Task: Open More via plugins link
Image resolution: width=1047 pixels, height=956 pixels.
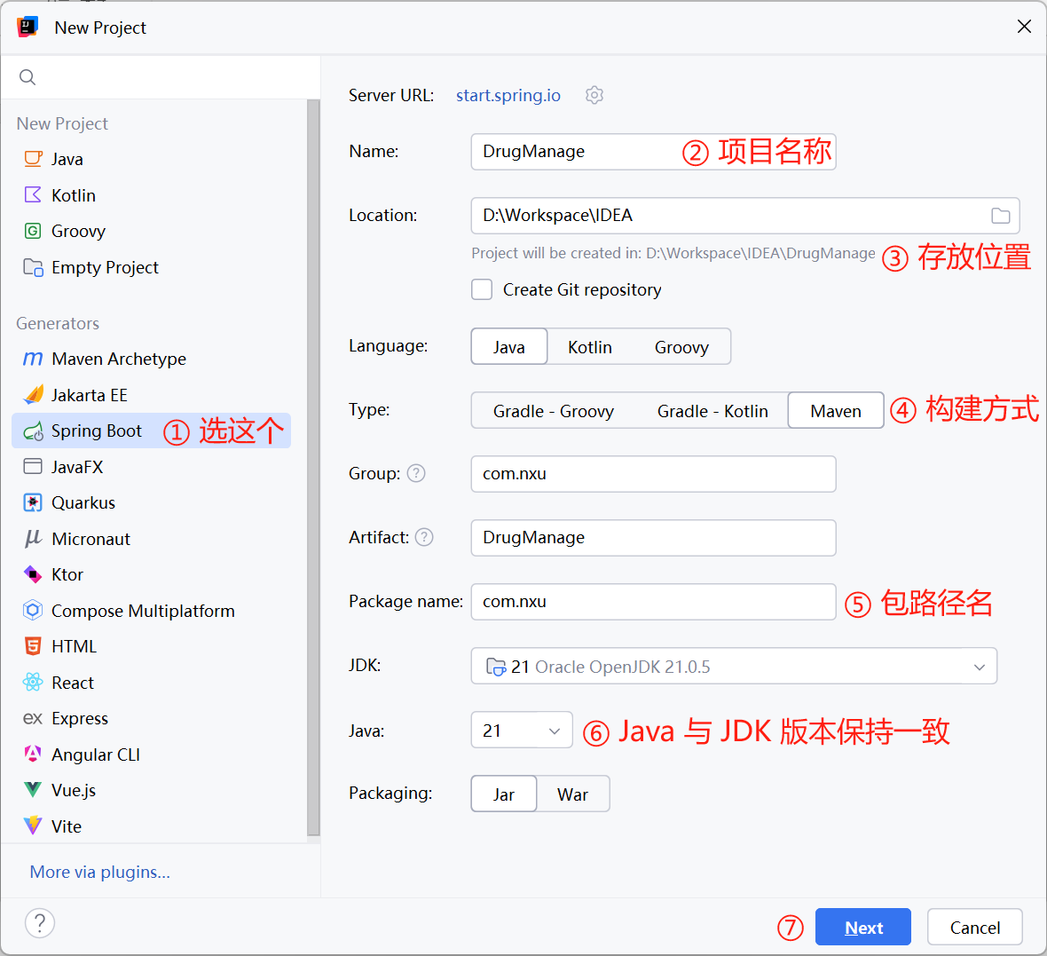Action: [99, 872]
